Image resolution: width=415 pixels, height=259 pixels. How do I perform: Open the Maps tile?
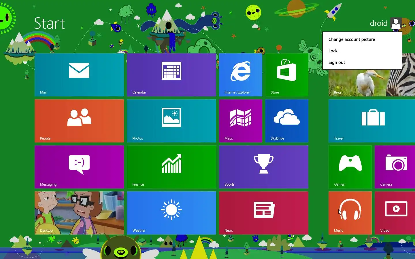click(241, 121)
